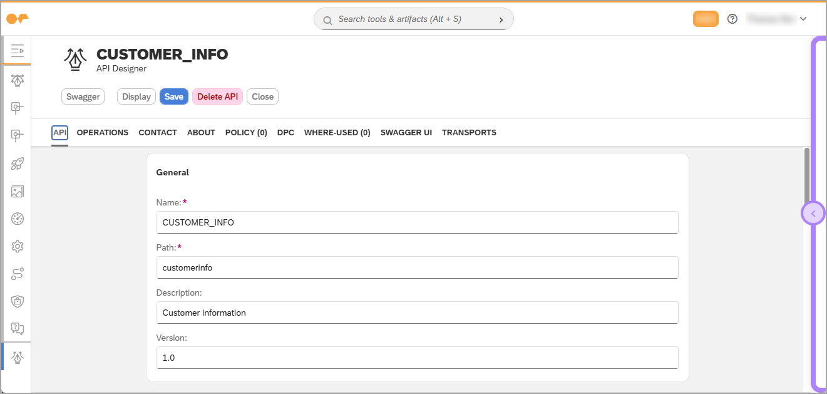Viewport: 827px width, 394px height.
Task: Select the pen-nib design icon in the sidebar
Action: tap(17, 80)
